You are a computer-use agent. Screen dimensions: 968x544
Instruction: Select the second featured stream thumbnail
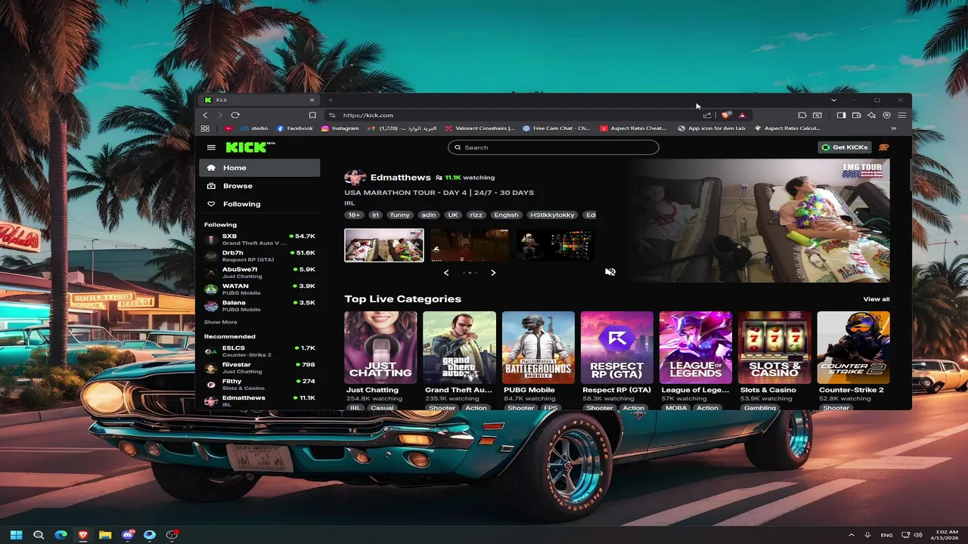coord(470,246)
